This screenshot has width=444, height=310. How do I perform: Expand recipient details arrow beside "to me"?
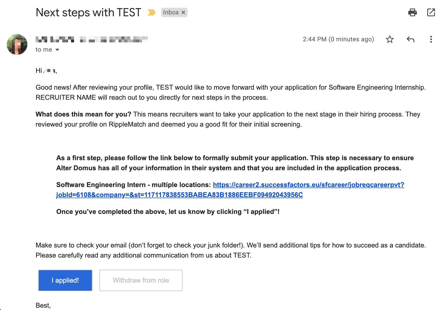click(57, 50)
